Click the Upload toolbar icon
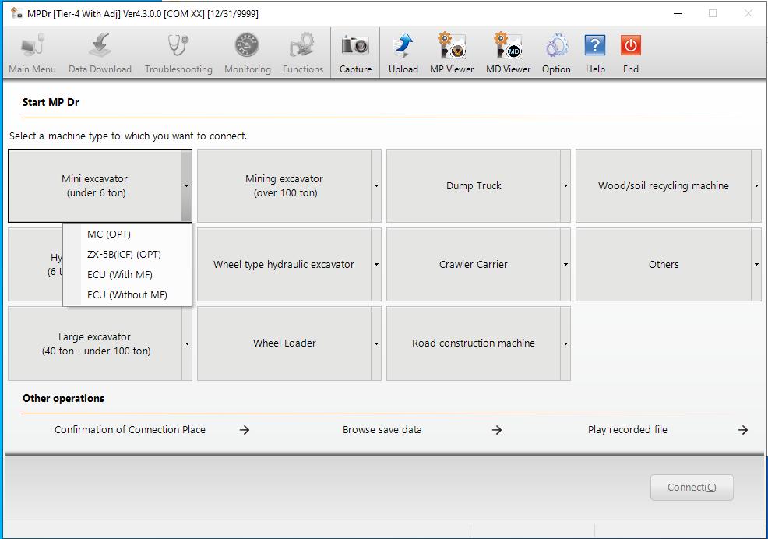 tap(403, 53)
